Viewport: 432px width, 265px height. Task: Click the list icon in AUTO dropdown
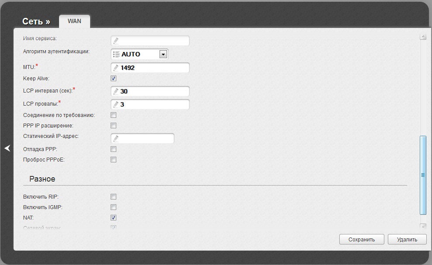point(116,54)
